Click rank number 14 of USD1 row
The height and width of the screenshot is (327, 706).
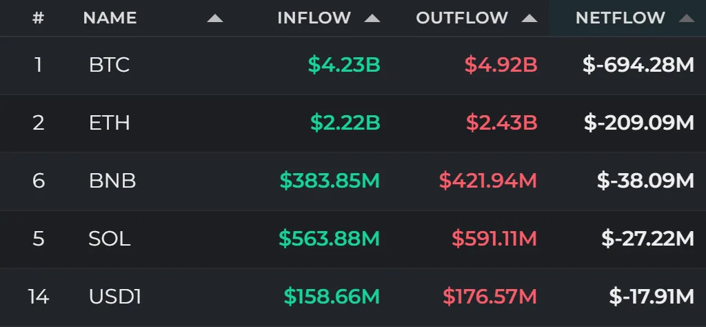click(39, 297)
